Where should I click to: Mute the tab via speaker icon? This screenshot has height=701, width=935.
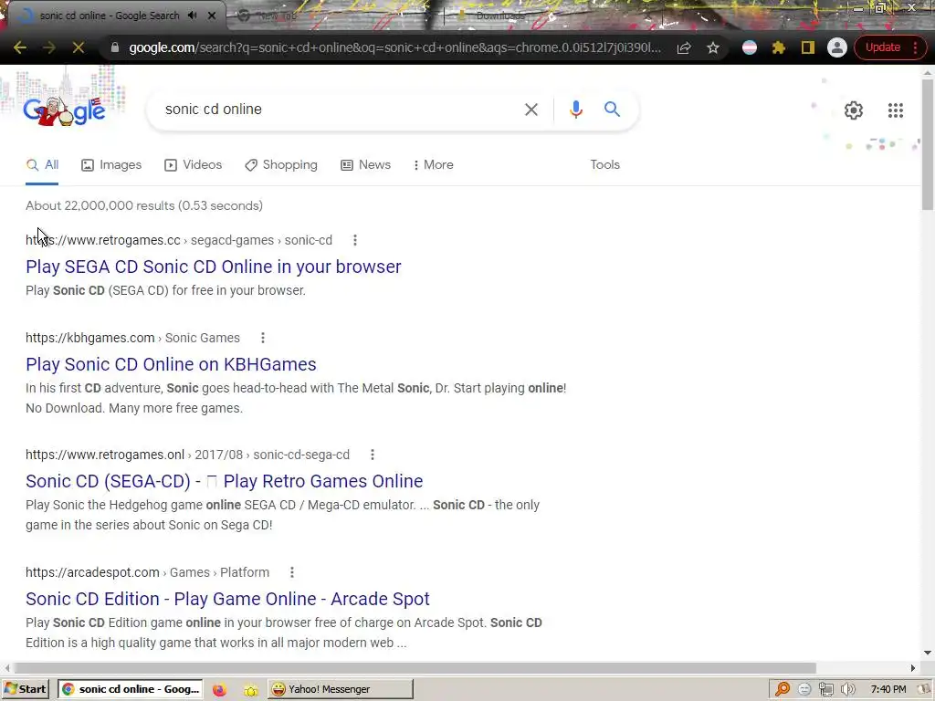point(192,16)
